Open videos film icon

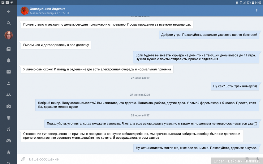tap(8, 118)
